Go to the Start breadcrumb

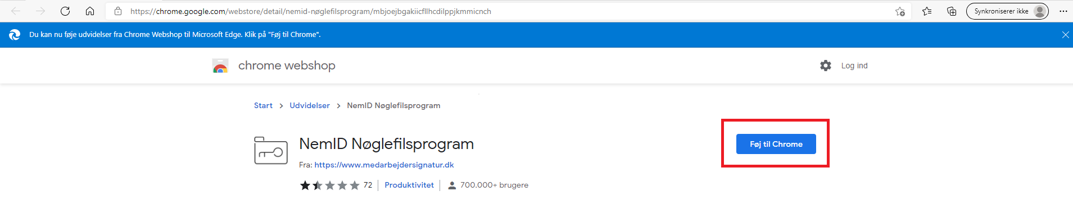coord(263,105)
